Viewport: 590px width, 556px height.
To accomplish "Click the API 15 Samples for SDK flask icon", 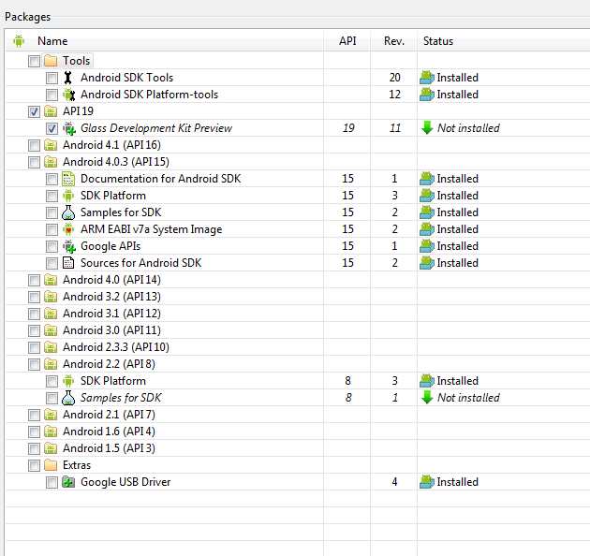I will pyautogui.click(x=68, y=212).
